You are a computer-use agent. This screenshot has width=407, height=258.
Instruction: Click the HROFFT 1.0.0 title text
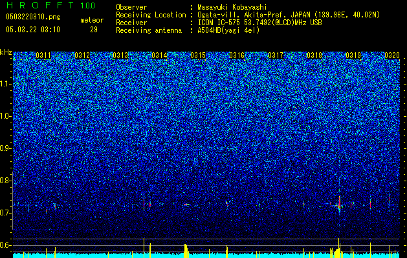pyautogui.click(x=50, y=5)
